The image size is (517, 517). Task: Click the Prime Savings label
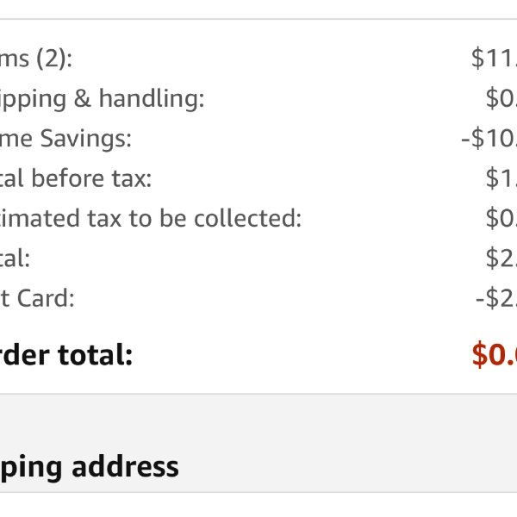point(65,139)
